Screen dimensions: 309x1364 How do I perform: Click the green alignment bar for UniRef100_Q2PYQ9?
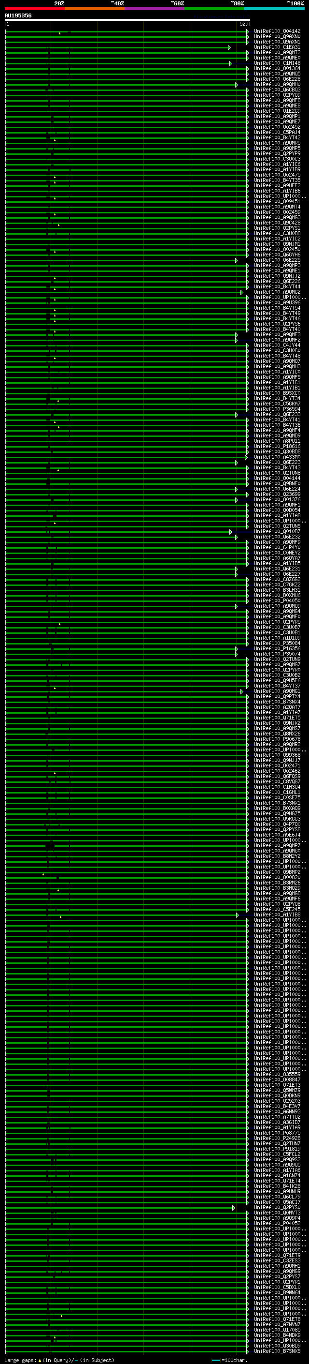click(x=126, y=95)
